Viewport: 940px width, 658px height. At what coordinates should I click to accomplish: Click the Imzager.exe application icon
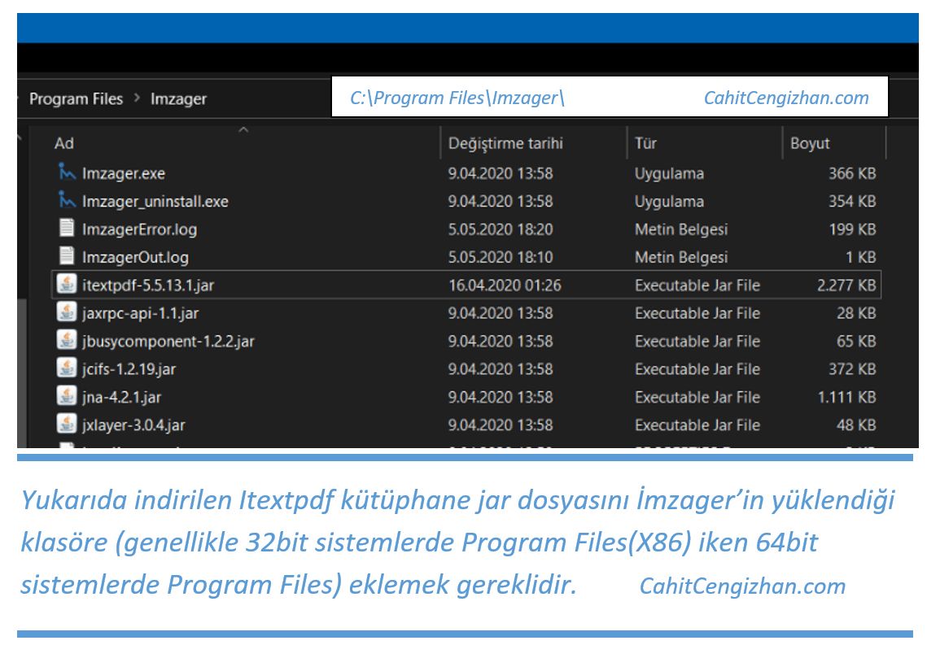pyautogui.click(x=68, y=173)
